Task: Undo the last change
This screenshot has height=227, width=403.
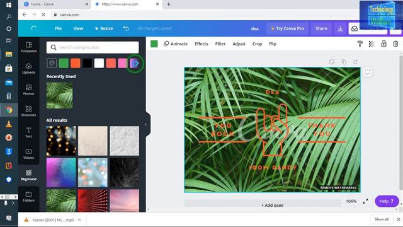Action: (x=126, y=28)
